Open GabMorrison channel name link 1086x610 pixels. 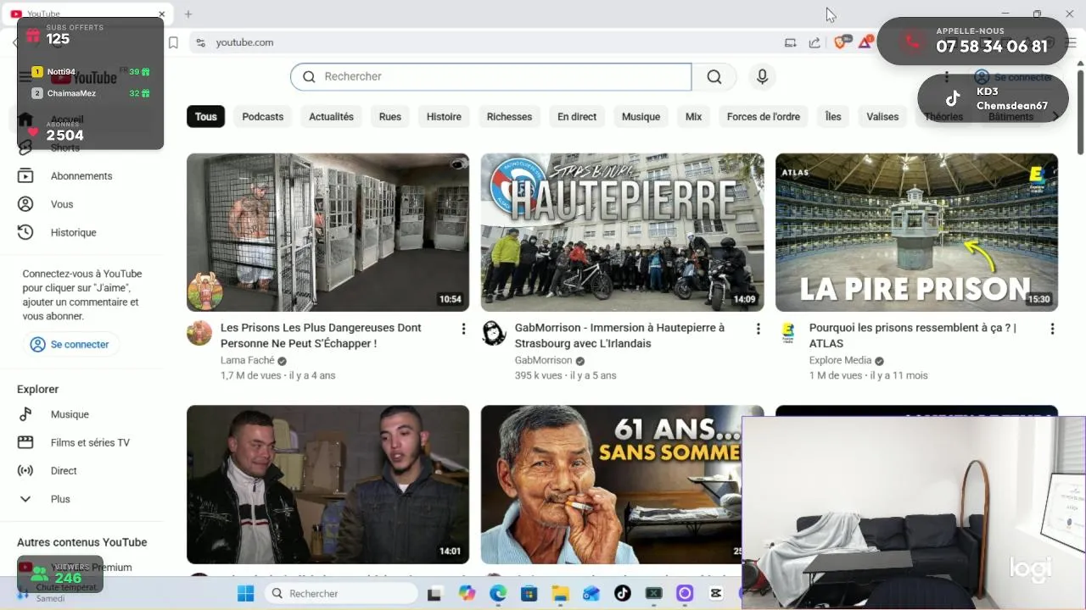[x=543, y=360]
